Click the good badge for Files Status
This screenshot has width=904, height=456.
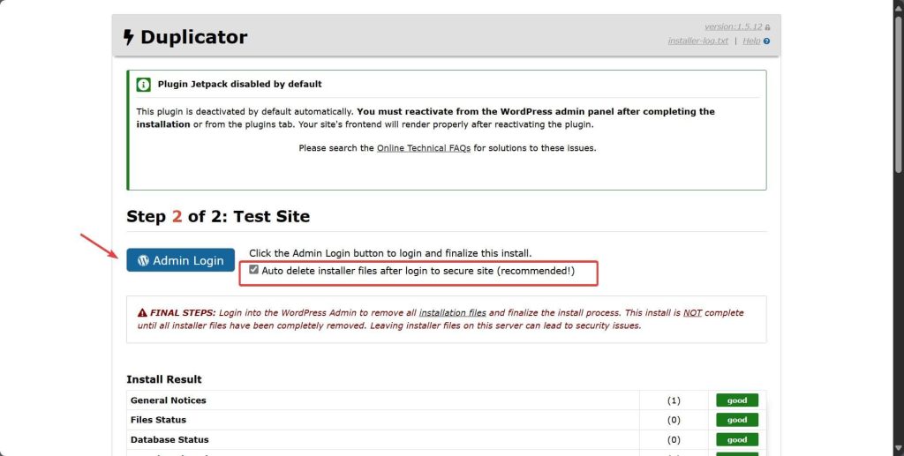[737, 420]
